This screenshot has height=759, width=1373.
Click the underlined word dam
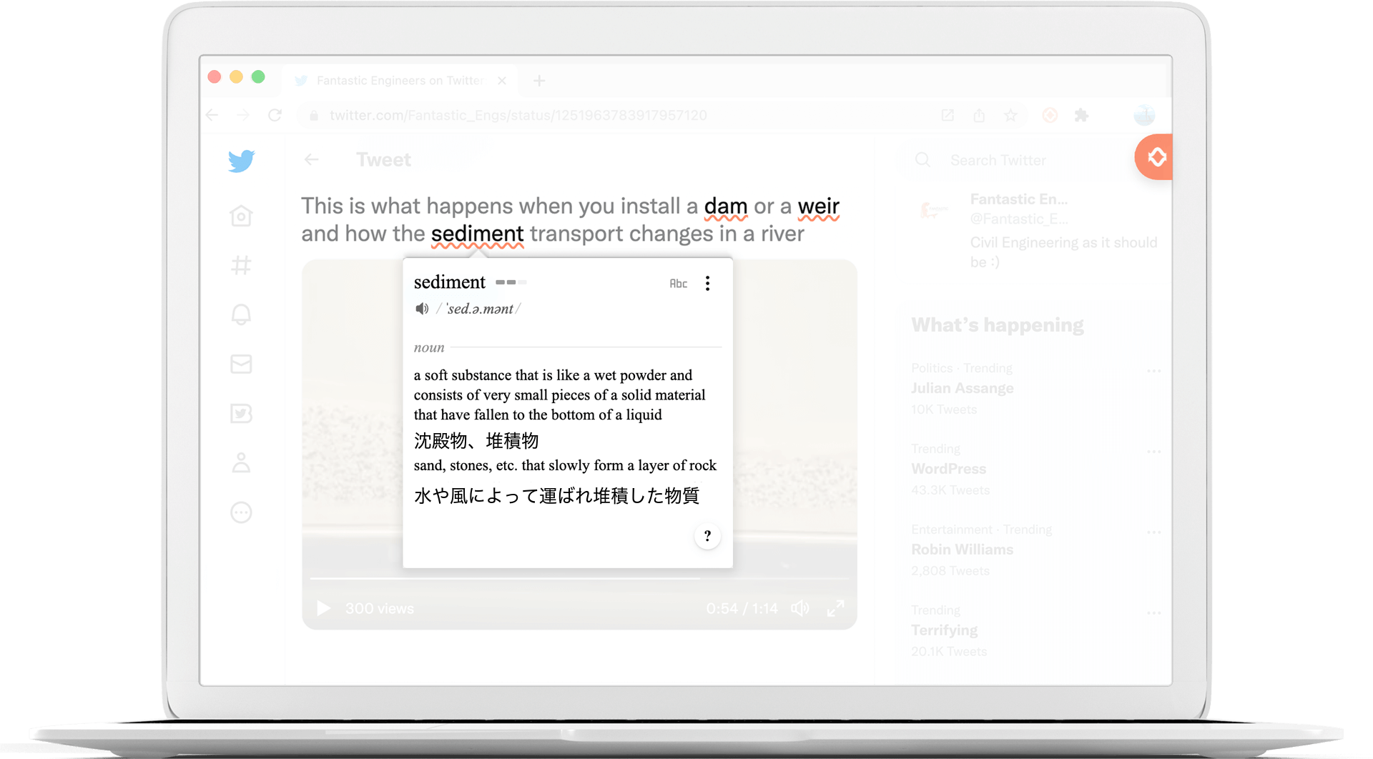click(x=726, y=207)
